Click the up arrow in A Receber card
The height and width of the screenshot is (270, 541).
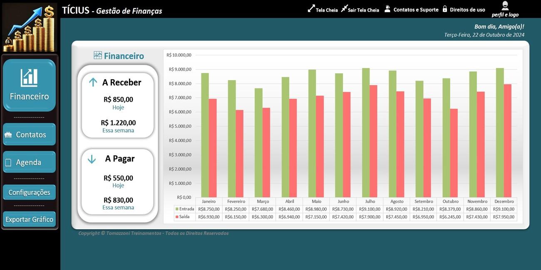[93, 82]
